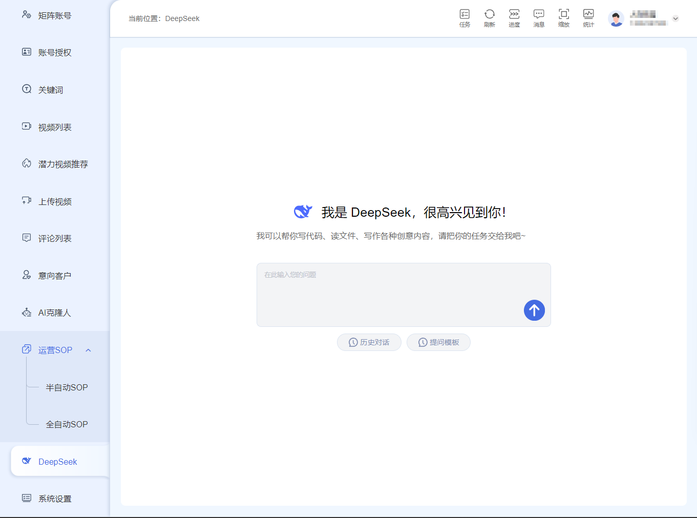This screenshot has height=518, width=697.
Task: Open the 进度 progress icon
Action: click(x=514, y=18)
